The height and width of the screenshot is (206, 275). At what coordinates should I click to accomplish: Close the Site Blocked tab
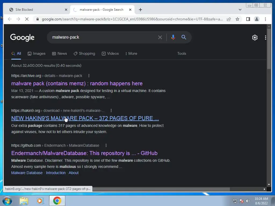pyautogui.click(x=66, y=10)
